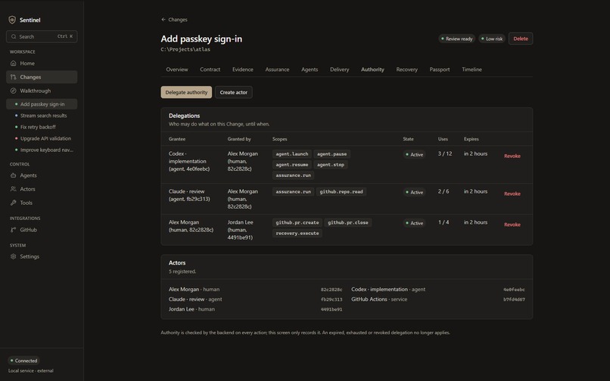Open Home in the sidebar
The height and width of the screenshot is (381, 610).
[x=42, y=63]
